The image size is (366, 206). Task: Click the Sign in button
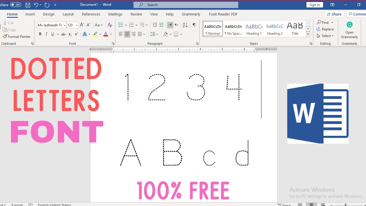315,5
